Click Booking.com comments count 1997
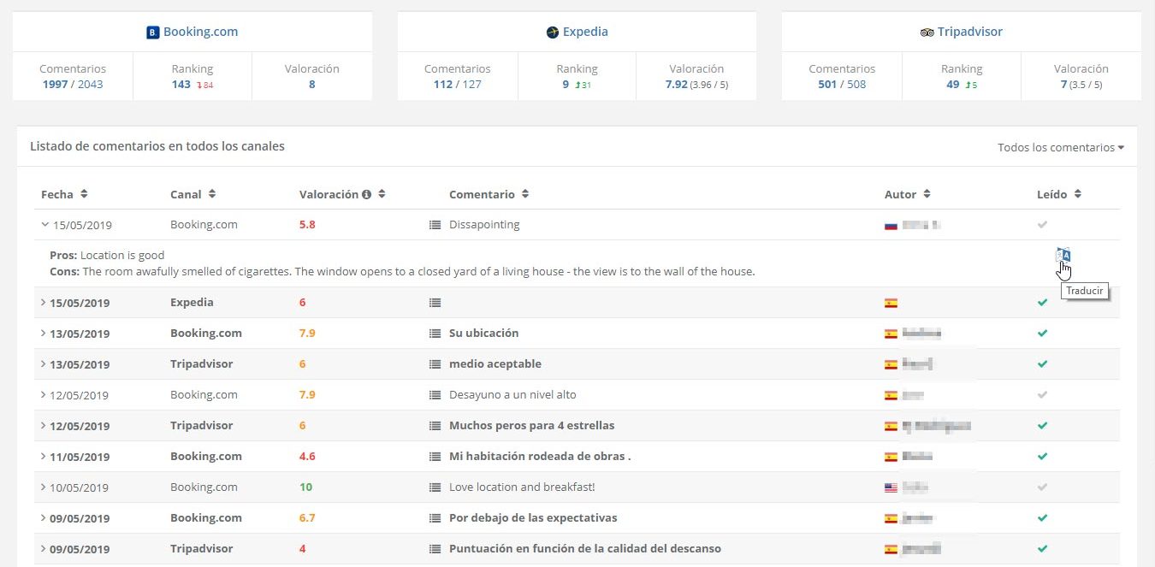The height and width of the screenshot is (567, 1155). [56, 84]
